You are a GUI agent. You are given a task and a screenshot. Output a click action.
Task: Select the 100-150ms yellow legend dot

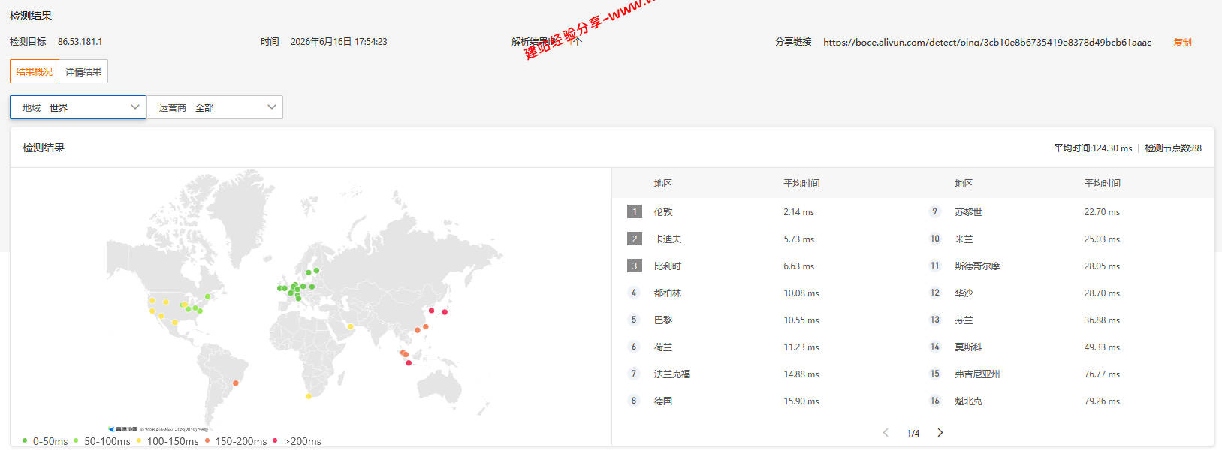coord(139,440)
